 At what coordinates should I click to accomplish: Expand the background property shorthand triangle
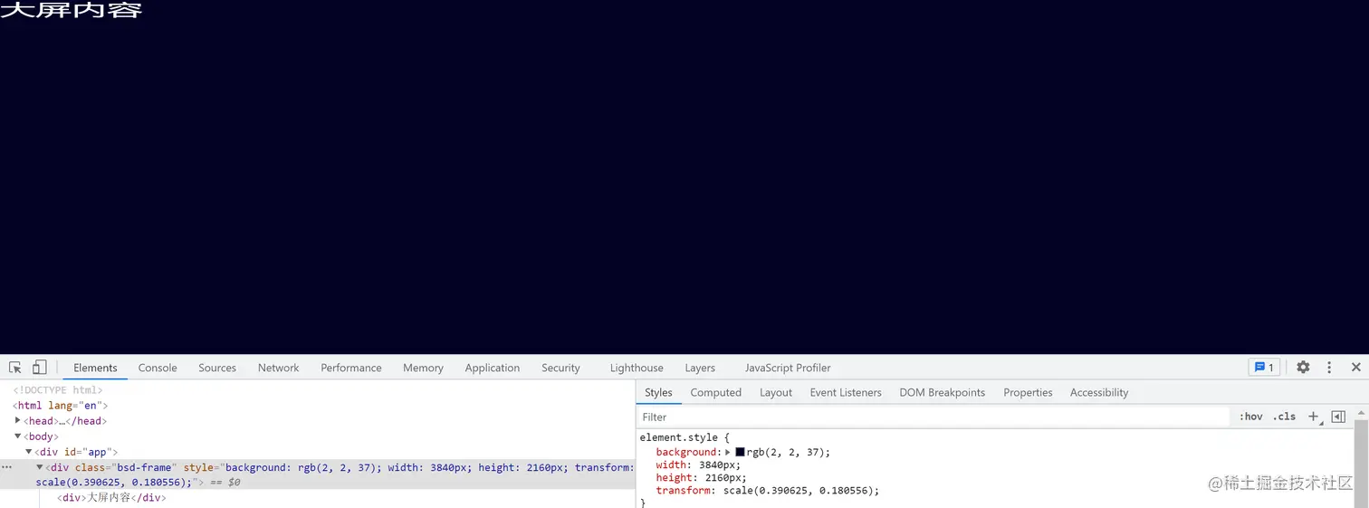click(x=728, y=452)
